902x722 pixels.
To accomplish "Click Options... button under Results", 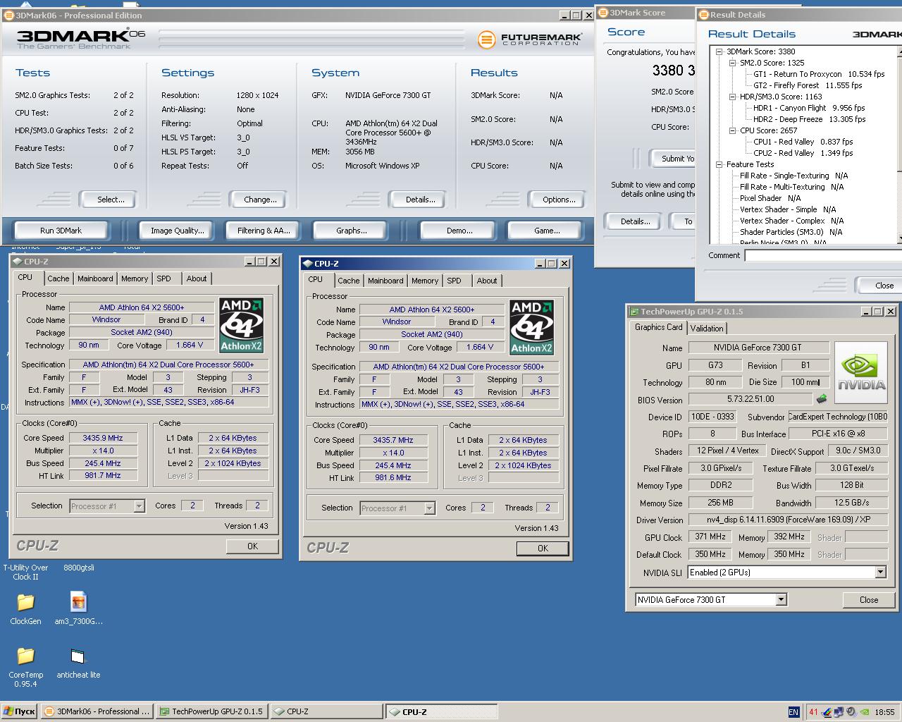I will coord(559,200).
